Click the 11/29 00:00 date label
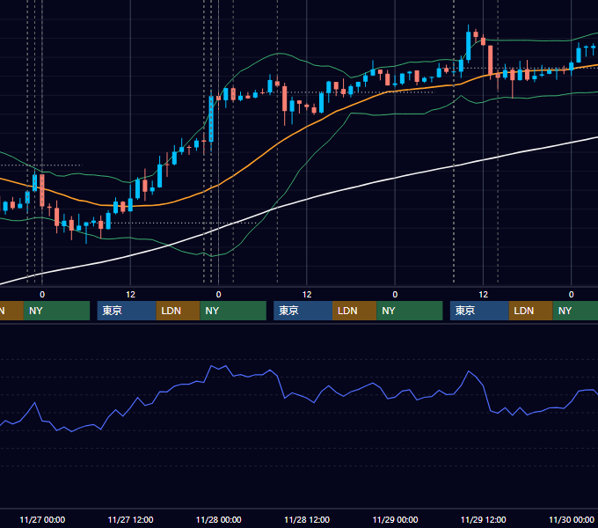Image resolution: width=598 pixels, height=528 pixels. coord(395,519)
